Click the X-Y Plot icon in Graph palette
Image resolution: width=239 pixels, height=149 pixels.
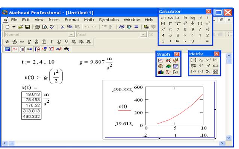coord(161,61)
